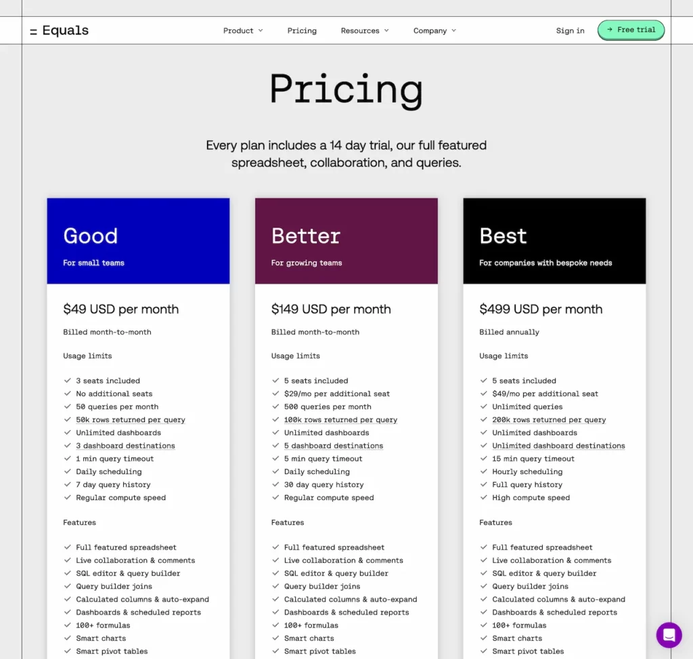Click the 100k rows returned per query link
This screenshot has width=693, height=659.
340,419
